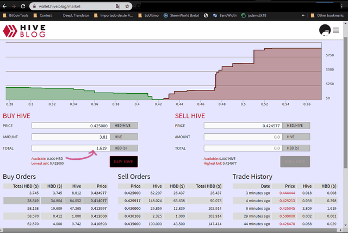
Task: Select the sell order at price 0.430108
Action: click(171, 216)
